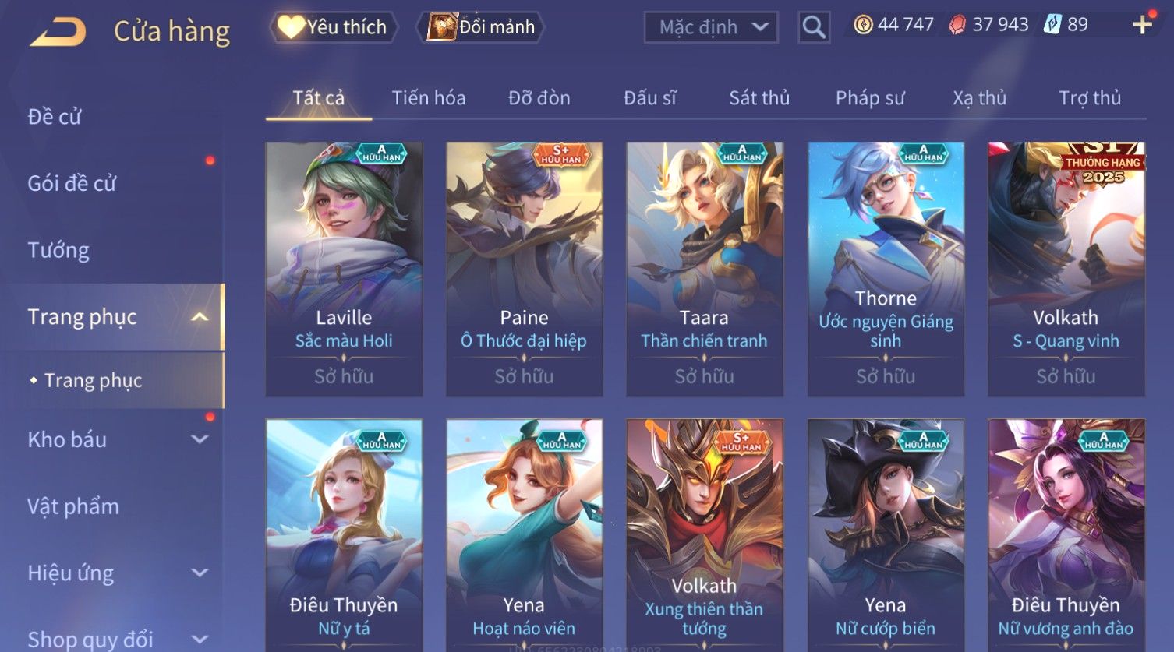Switch to the Pháp sư tab
Image resolution: width=1174 pixels, height=652 pixels.
point(870,98)
